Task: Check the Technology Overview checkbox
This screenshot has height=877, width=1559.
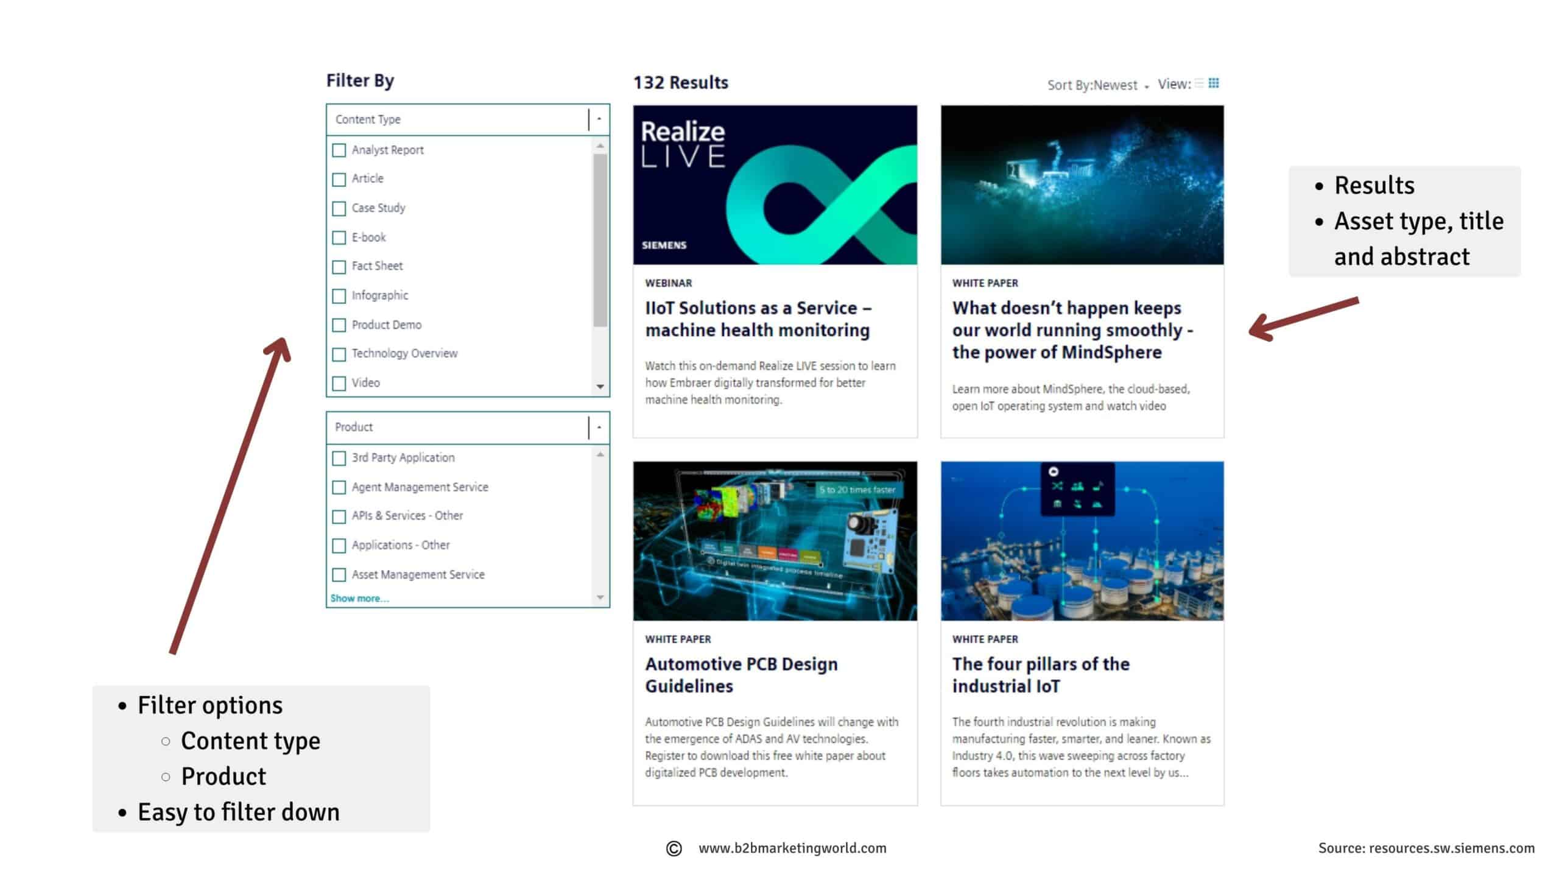Action: click(339, 354)
